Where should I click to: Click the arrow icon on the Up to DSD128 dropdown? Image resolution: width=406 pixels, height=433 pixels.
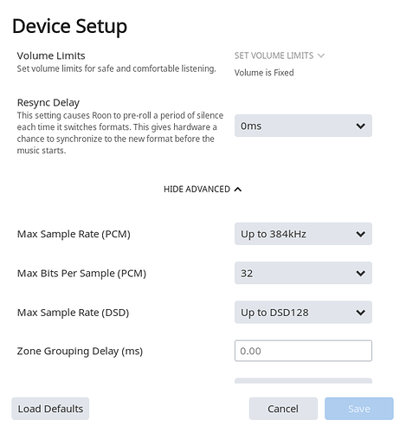pyautogui.click(x=360, y=313)
